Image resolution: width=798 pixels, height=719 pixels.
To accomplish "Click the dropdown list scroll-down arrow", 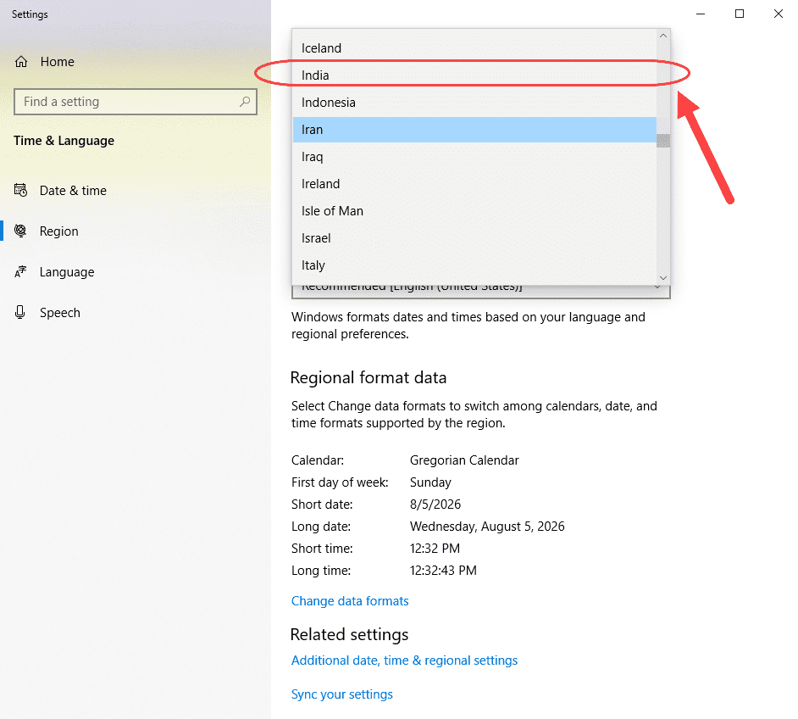I will [663, 277].
